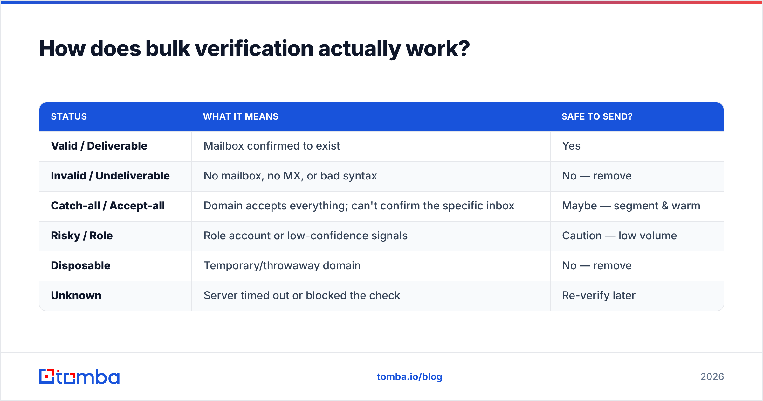Click the 'Unknown' status cell
Viewport: 763px width, 401px height.
115,296
